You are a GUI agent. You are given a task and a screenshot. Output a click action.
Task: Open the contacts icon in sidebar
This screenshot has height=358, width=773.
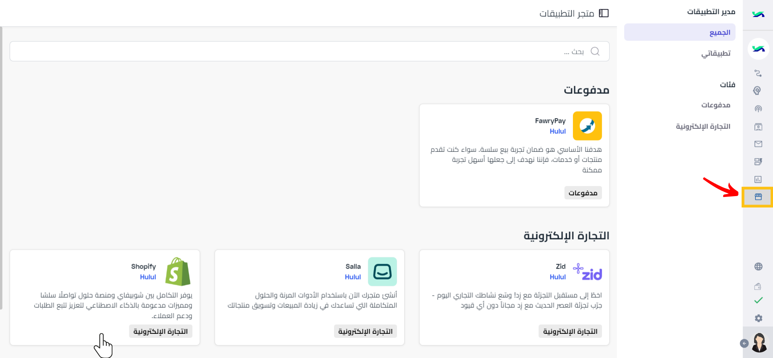pos(758,127)
